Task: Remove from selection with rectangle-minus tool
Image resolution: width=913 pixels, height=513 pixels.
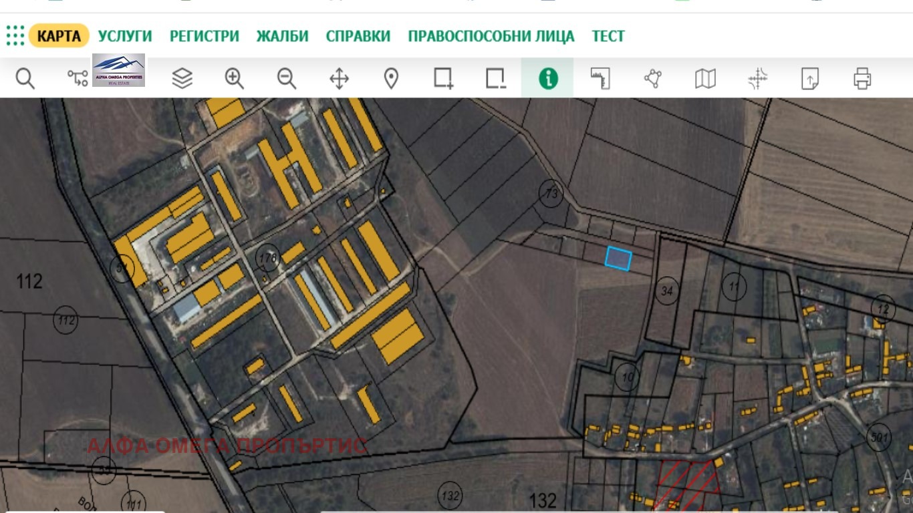Action: tap(495, 79)
